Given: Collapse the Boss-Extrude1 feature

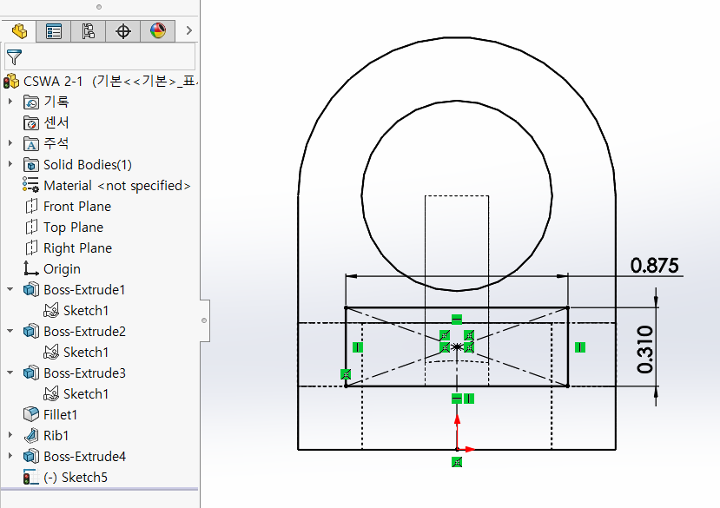Looking at the screenshot, I should [10, 289].
